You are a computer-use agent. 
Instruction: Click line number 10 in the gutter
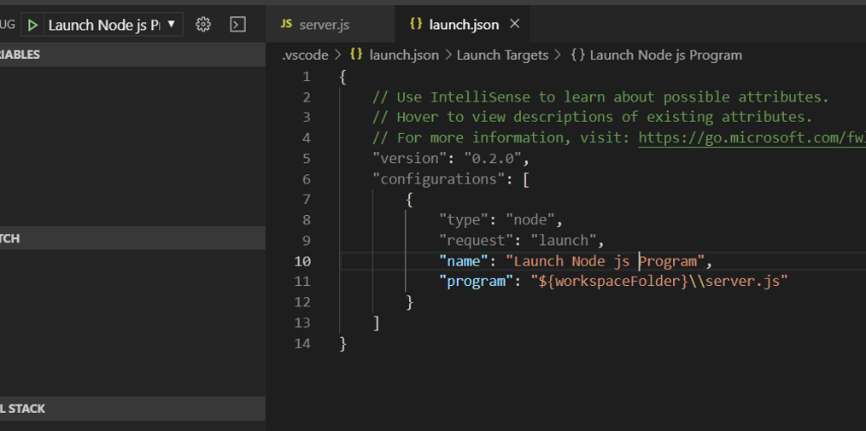pos(302,261)
